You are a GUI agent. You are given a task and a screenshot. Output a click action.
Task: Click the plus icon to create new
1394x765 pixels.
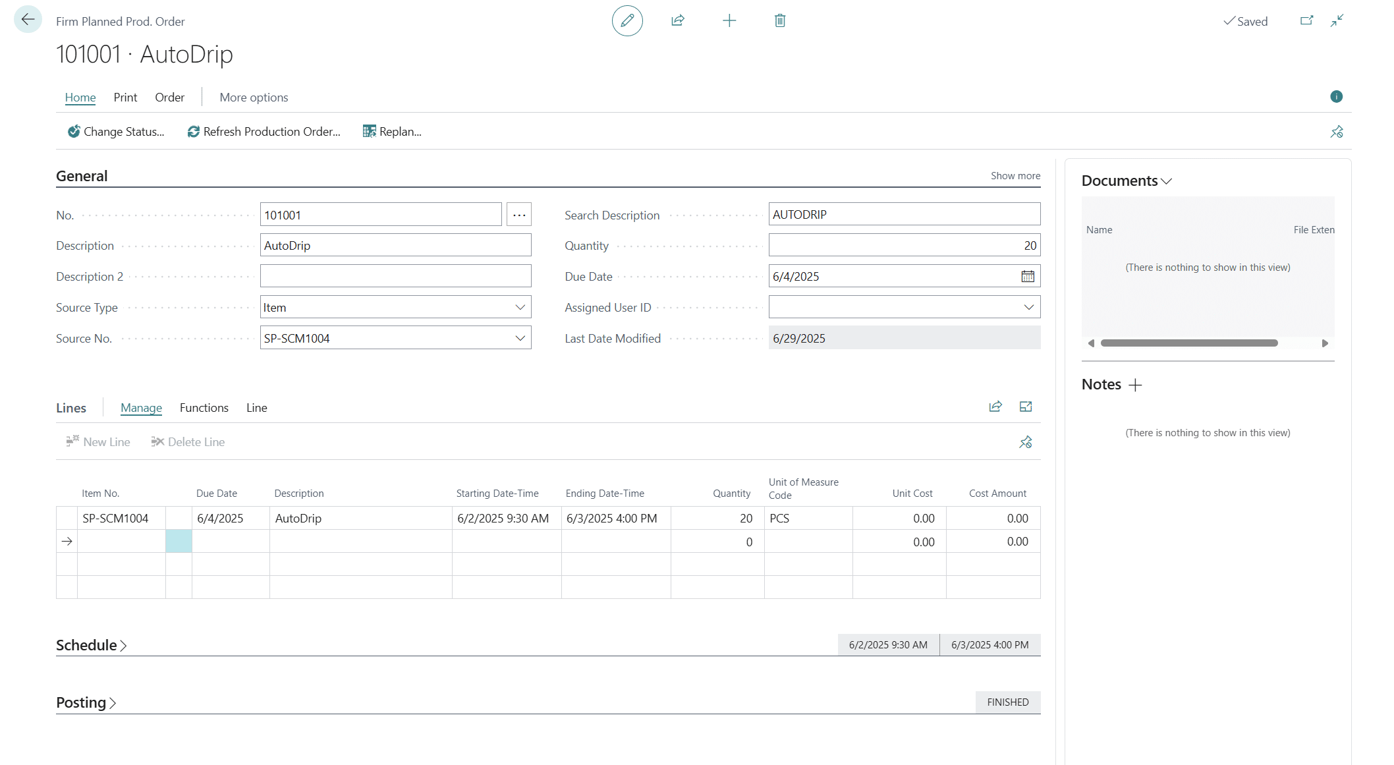[729, 21]
